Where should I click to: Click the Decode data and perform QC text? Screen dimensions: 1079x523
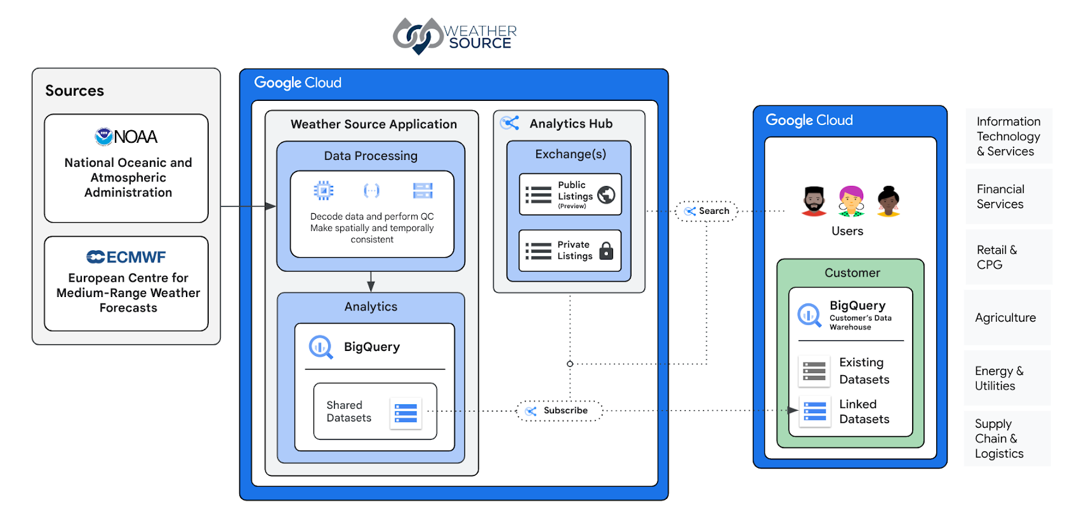click(x=372, y=228)
